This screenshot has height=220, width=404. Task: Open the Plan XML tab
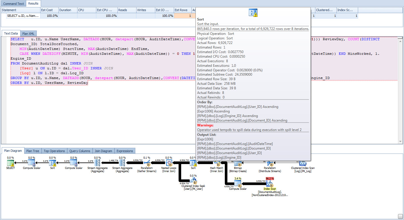(28, 33)
